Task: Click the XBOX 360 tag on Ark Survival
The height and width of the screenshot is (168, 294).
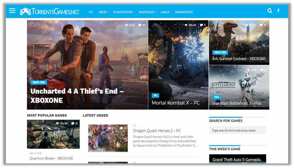Action: click(x=220, y=52)
